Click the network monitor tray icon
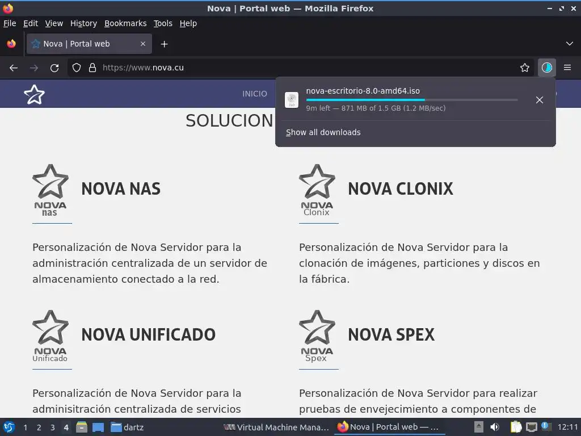The width and height of the screenshot is (581, 436). [x=531, y=427]
